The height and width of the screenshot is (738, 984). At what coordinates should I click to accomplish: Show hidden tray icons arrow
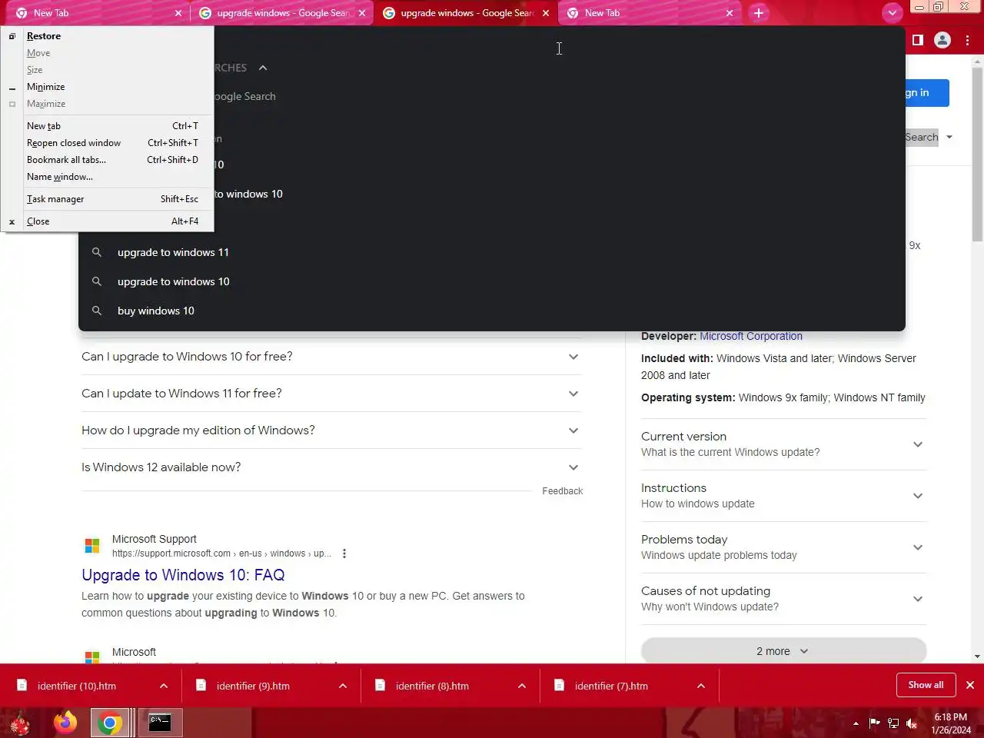pos(856,723)
